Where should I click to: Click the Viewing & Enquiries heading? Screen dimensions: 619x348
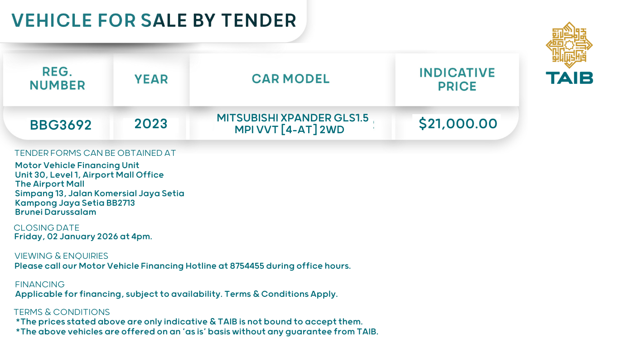61,256
